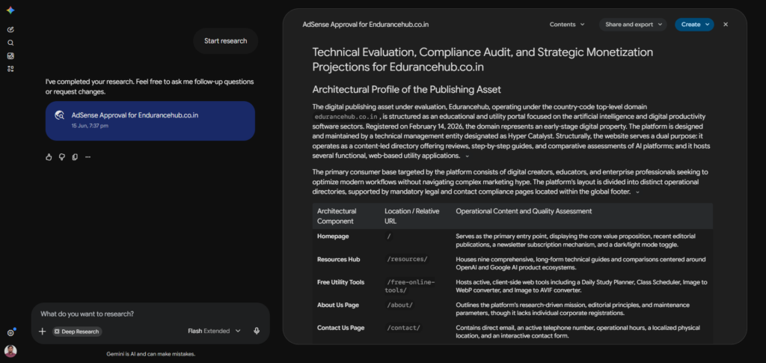This screenshot has width=766, height=363.
Task: Focus the 'What do you want to research?' field
Action: (x=150, y=314)
